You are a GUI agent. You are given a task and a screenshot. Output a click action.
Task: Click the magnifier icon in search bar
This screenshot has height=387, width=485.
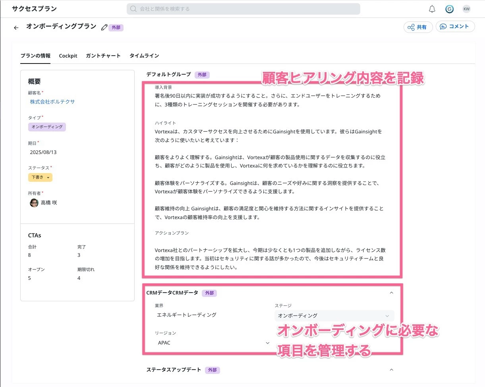tap(133, 9)
